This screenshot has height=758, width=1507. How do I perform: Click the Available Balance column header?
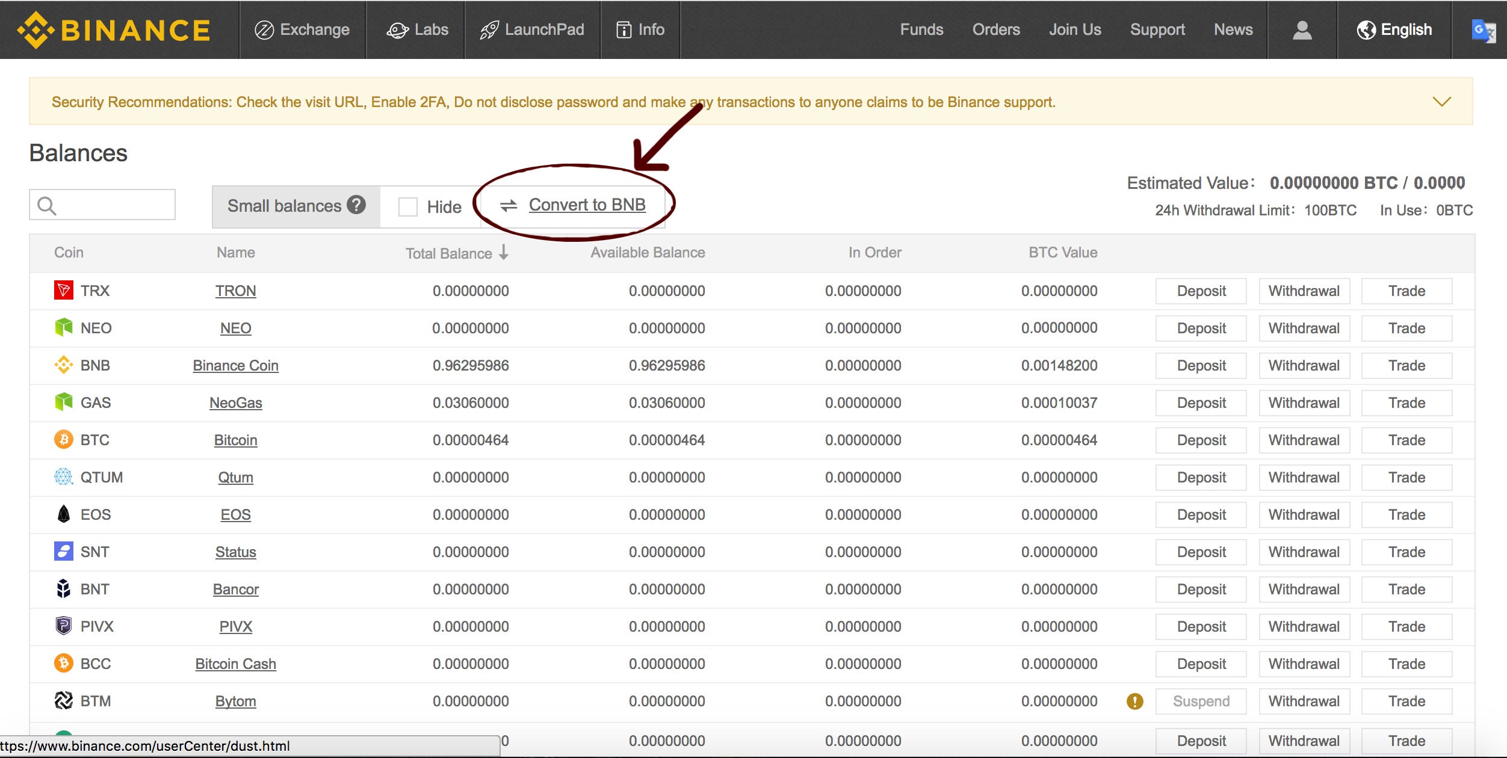[648, 253]
